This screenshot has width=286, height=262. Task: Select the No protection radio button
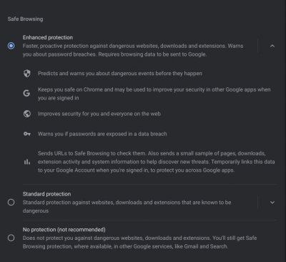(11, 238)
